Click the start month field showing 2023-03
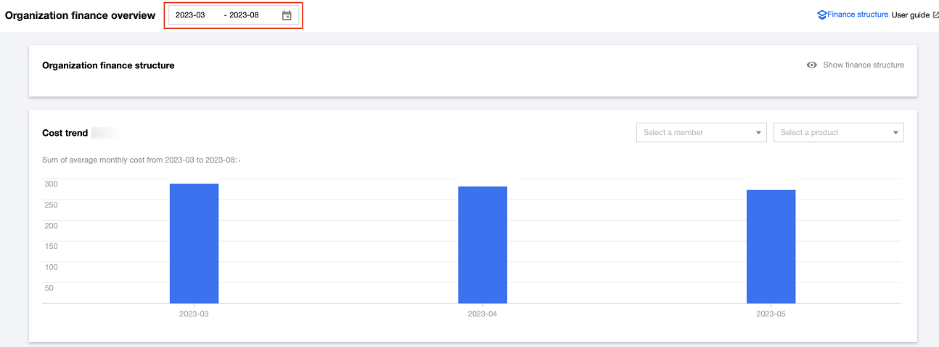 (190, 15)
